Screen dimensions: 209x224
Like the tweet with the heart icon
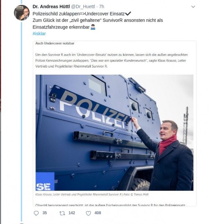pos(88,213)
